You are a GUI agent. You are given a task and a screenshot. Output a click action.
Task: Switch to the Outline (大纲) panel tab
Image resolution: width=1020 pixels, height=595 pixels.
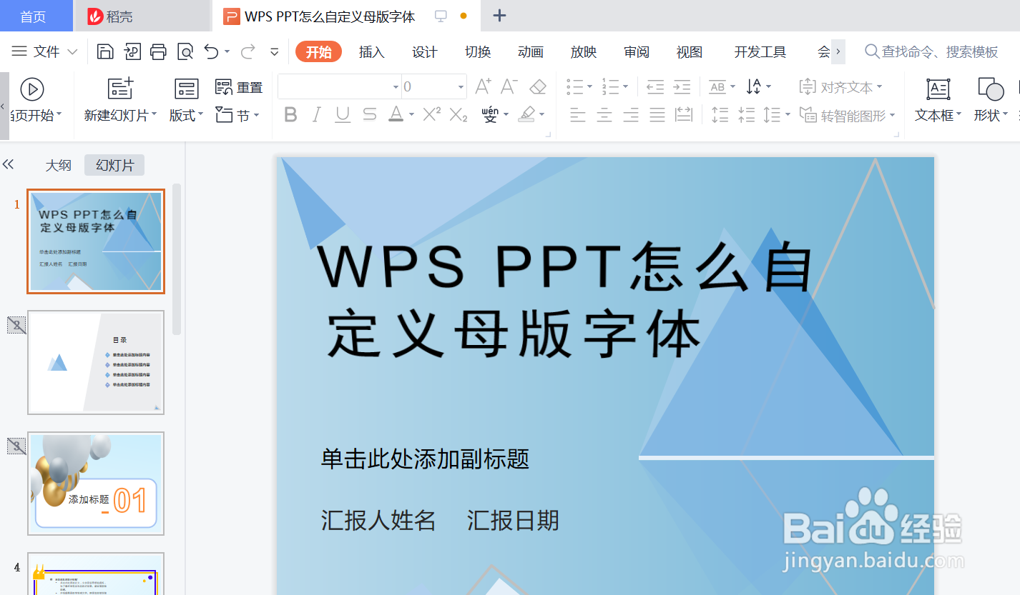pyautogui.click(x=59, y=165)
